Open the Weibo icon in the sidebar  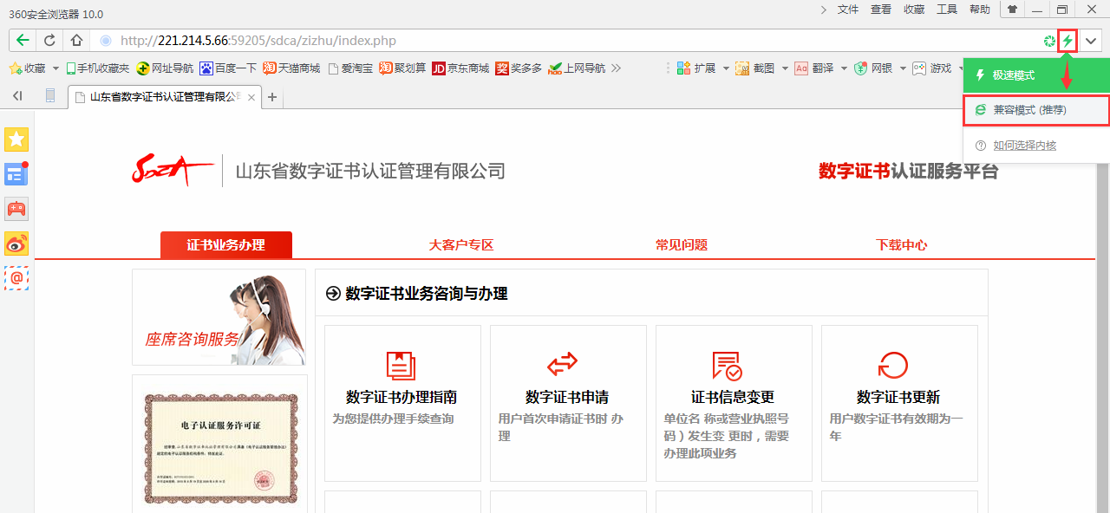[16, 244]
